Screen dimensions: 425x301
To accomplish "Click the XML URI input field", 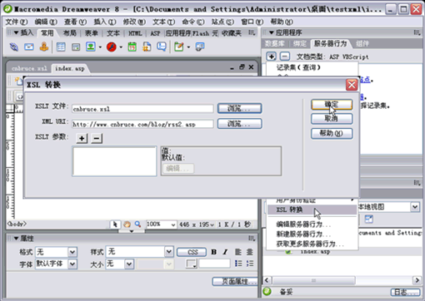I will point(142,124).
